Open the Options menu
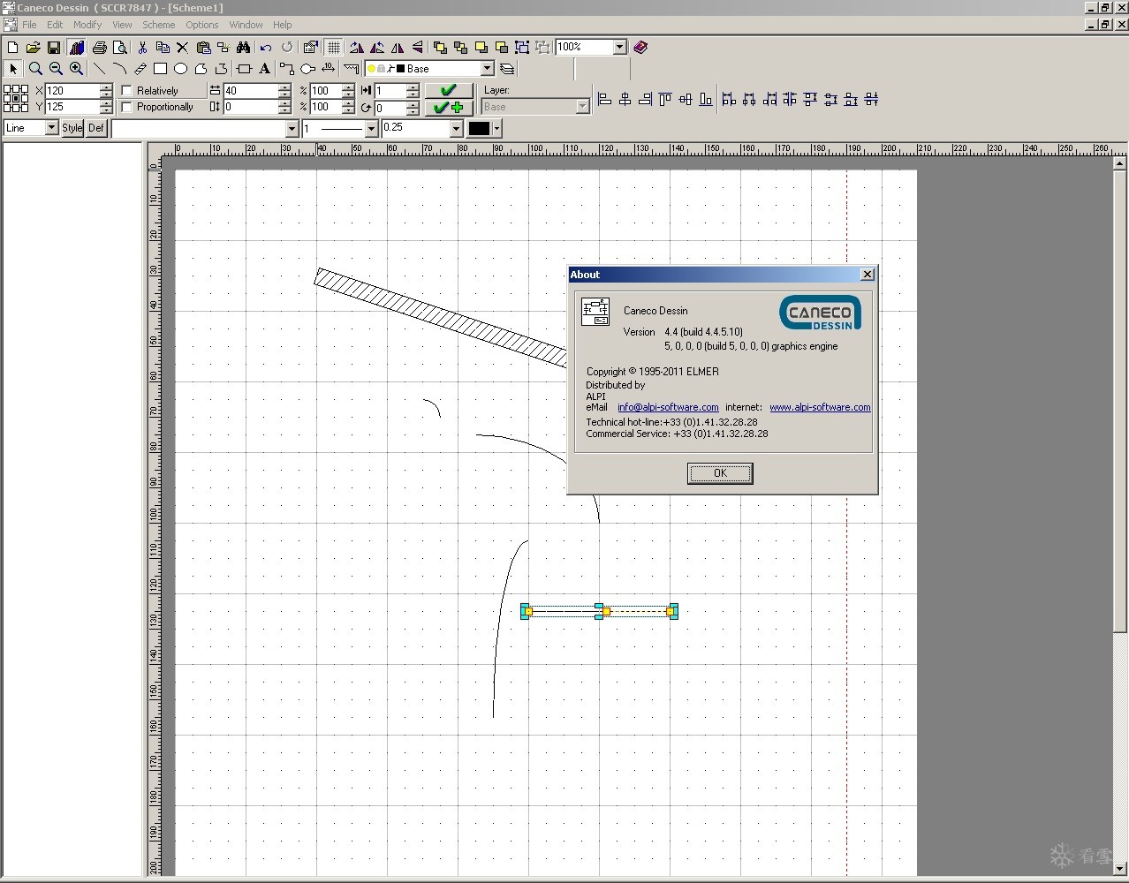Screen dimensions: 1129x883 (x=201, y=25)
